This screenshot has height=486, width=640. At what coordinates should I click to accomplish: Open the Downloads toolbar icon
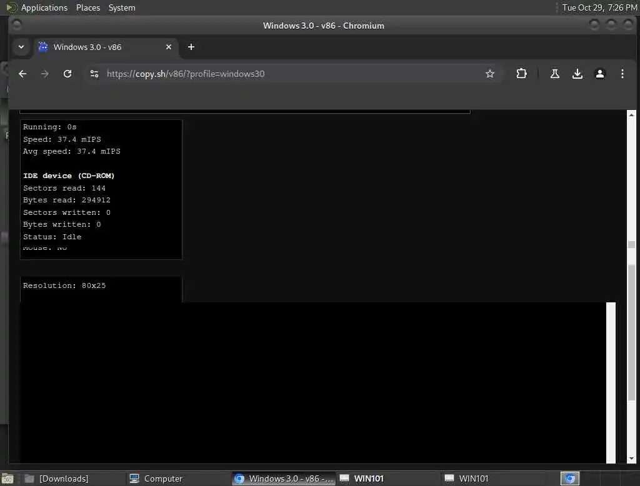[577, 74]
